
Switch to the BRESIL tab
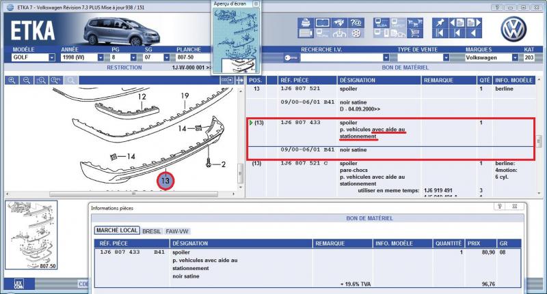coord(152,231)
